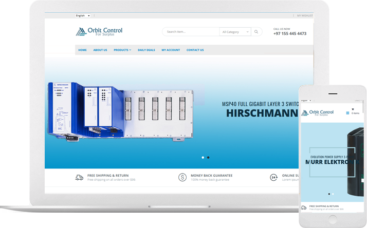Click the Orbit Control logo on laptop
Viewport: 367px width, 228px height.
99,32
